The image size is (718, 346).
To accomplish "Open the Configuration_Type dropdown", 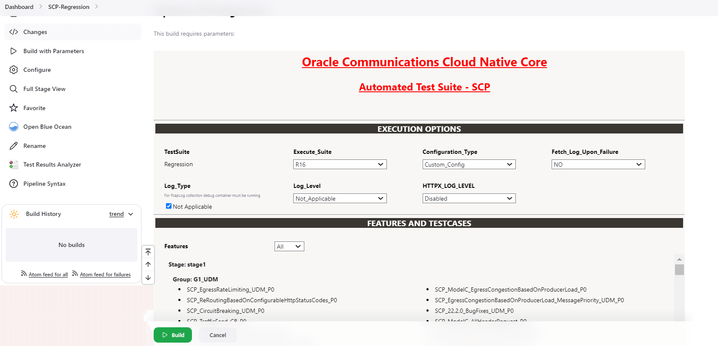I will tap(469, 164).
